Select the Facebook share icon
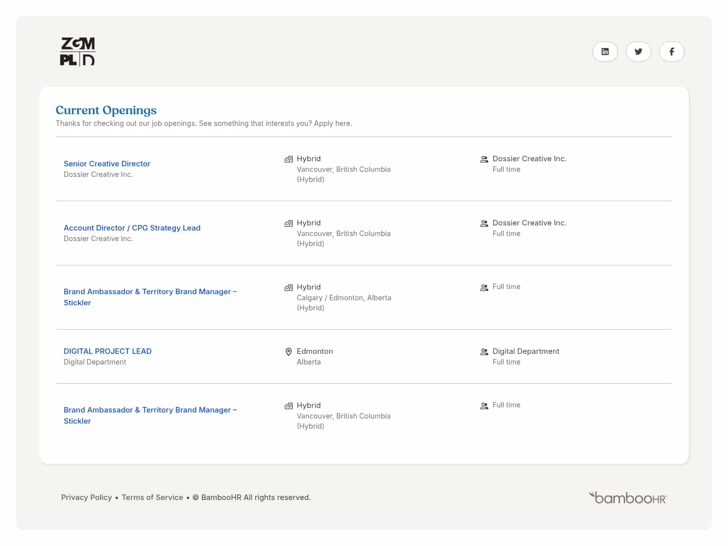This screenshot has height=546, width=728. (x=671, y=51)
